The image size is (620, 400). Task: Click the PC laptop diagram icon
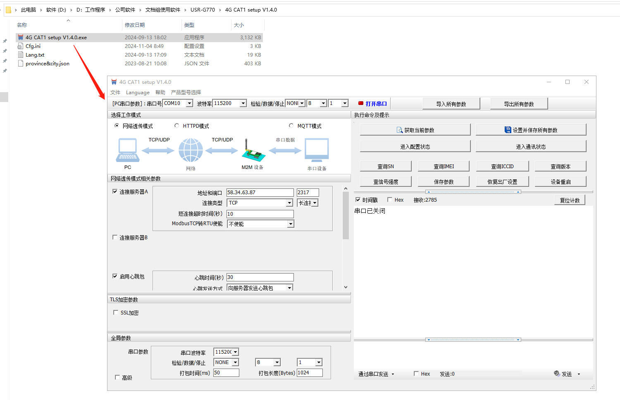point(128,150)
